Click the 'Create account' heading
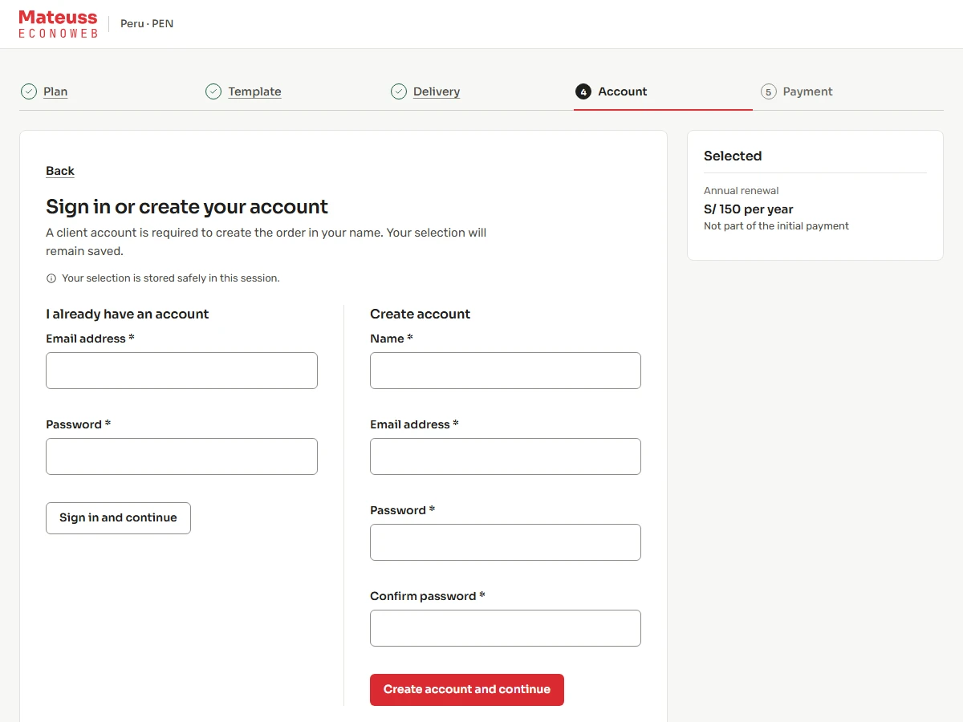 [420, 314]
